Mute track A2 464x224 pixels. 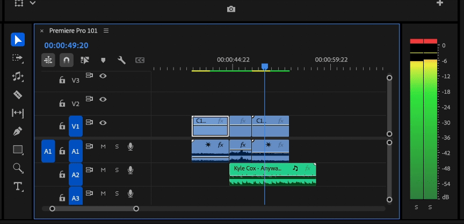tap(103, 170)
